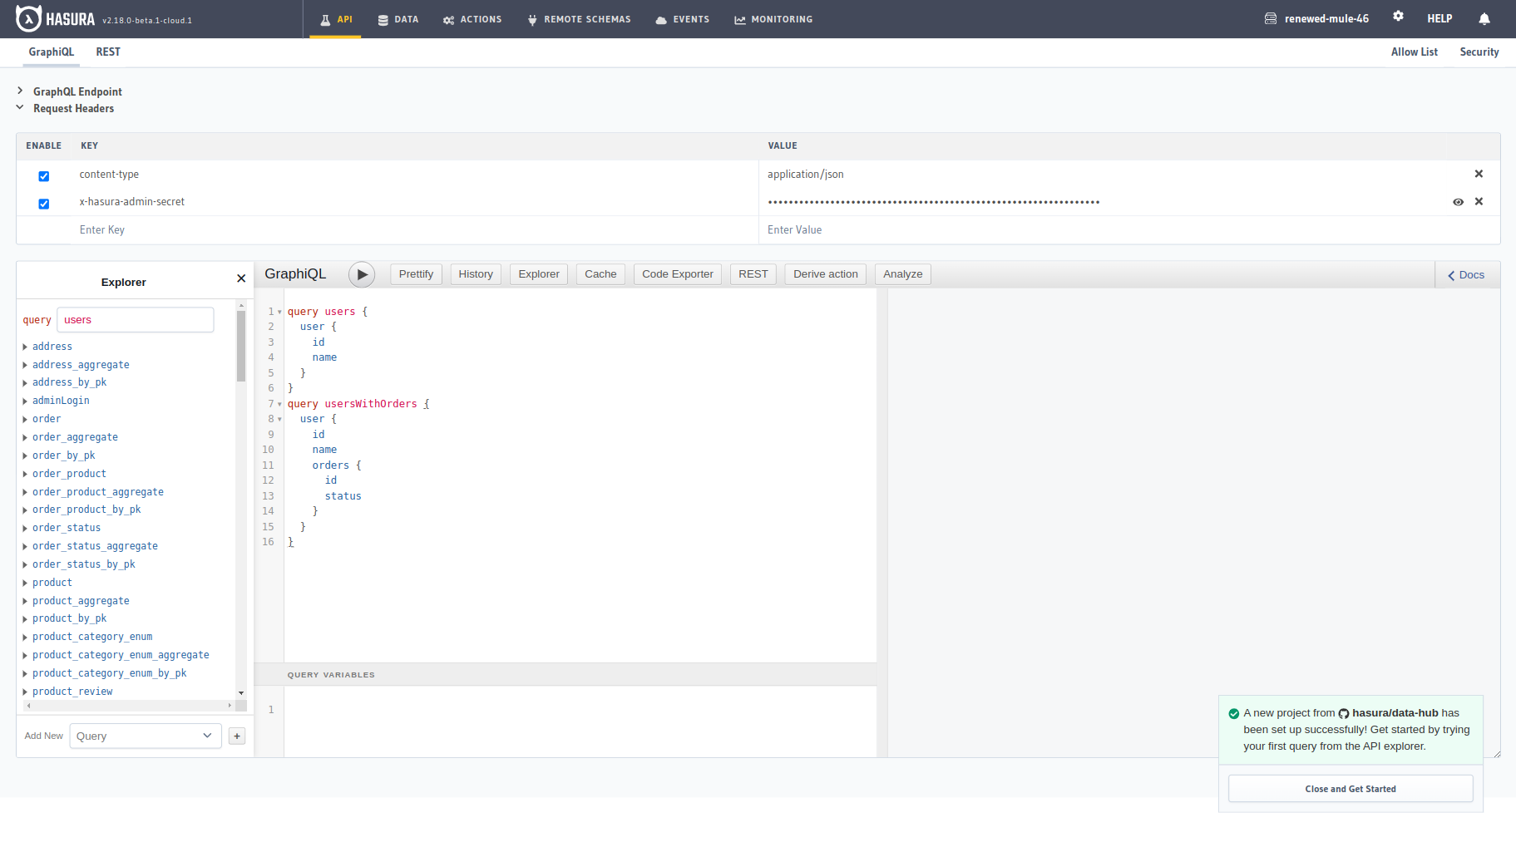This screenshot has width=1516, height=847.
Task: Open REMOTE SCHEMAS from the navigation bar
Action: 578,19
